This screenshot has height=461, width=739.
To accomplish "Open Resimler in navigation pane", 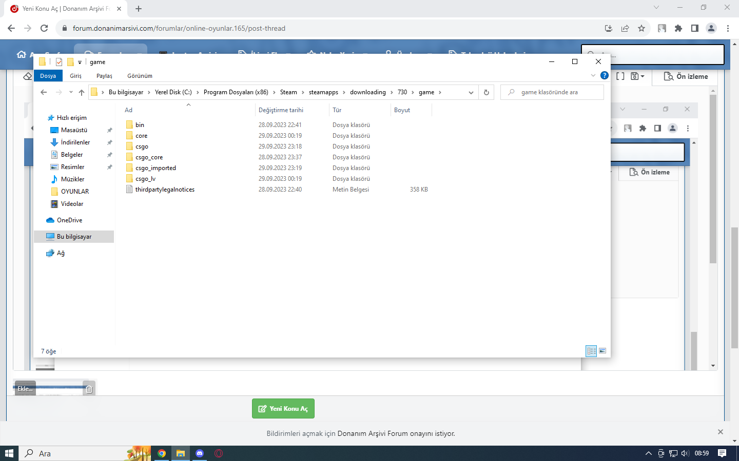I will (x=72, y=167).
